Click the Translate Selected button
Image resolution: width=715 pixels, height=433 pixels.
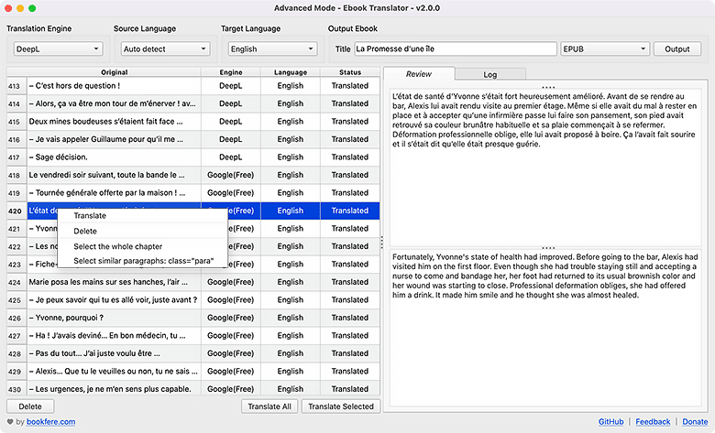341,406
